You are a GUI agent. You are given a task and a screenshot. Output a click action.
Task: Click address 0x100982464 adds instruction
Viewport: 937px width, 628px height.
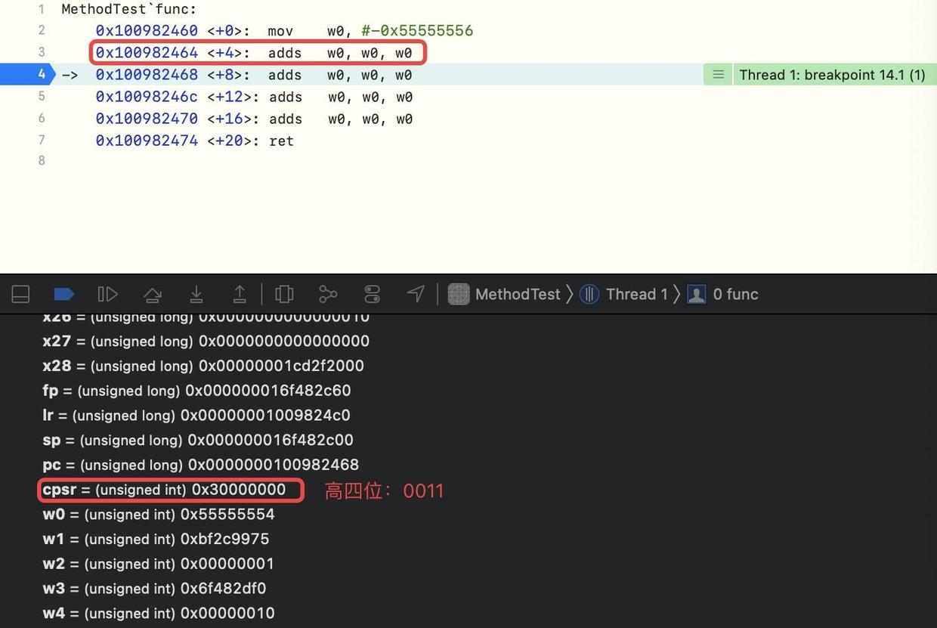pos(254,53)
